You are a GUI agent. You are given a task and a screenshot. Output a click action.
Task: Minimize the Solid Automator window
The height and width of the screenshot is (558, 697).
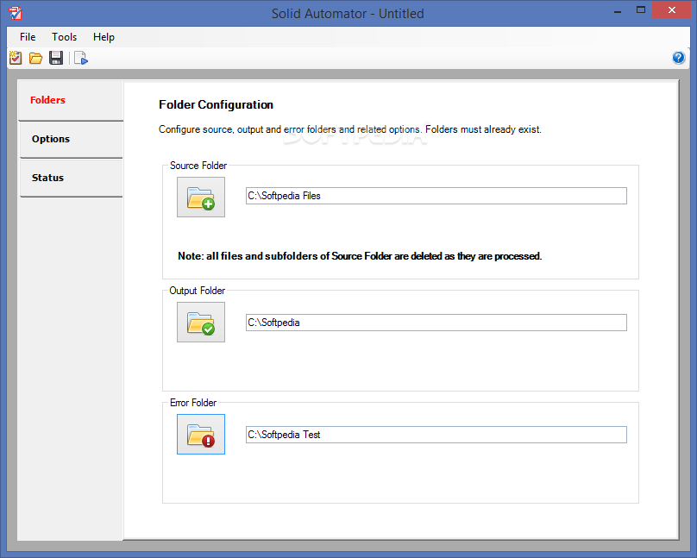pos(618,10)
